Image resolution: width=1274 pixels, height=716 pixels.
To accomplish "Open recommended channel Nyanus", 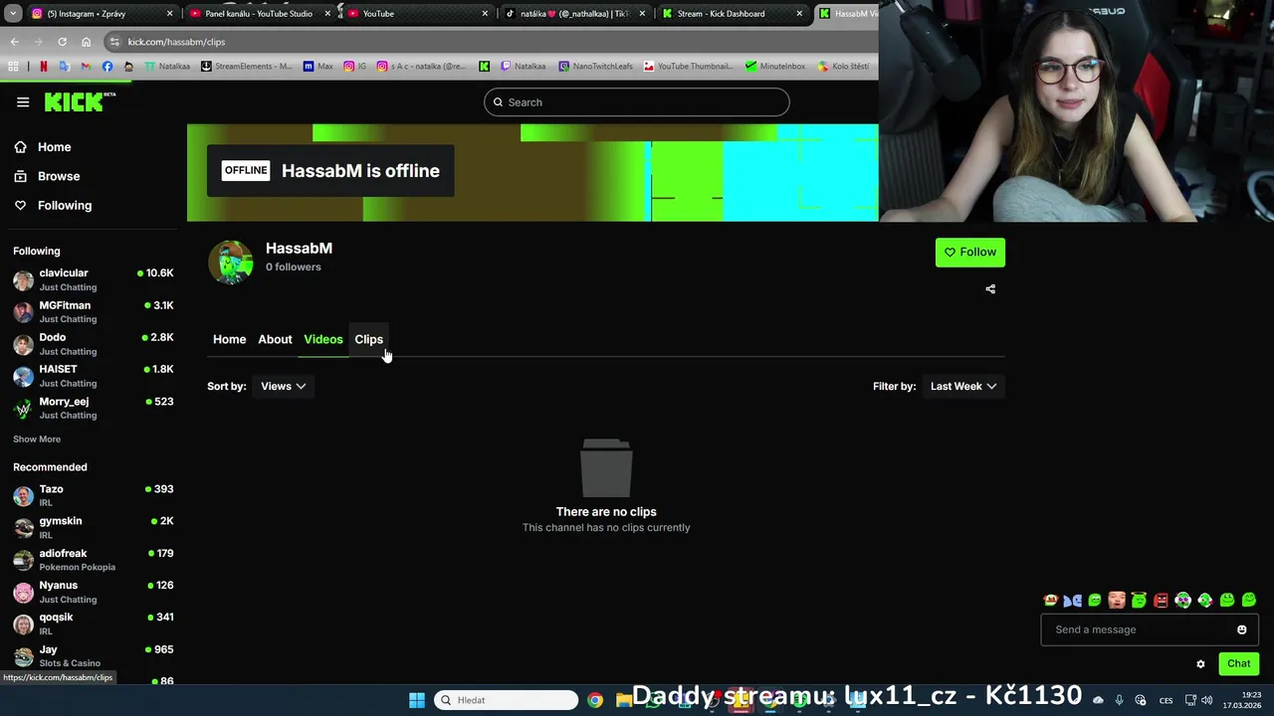I will pyautogui.click(x=93, y=592).
